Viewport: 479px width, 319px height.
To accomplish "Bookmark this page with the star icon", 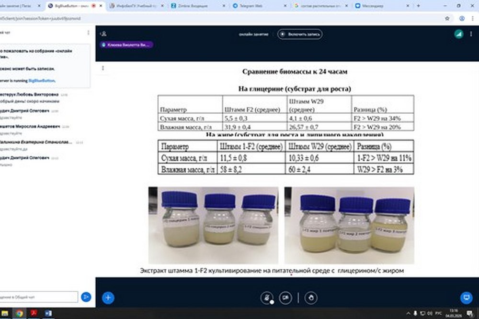I will pos(447,18).
